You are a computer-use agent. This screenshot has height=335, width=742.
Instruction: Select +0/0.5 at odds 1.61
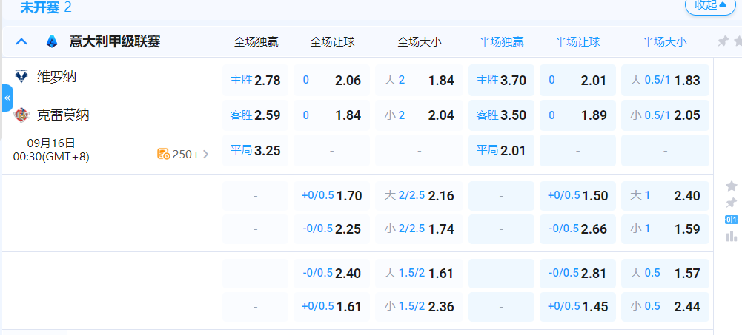click(332, 307)
